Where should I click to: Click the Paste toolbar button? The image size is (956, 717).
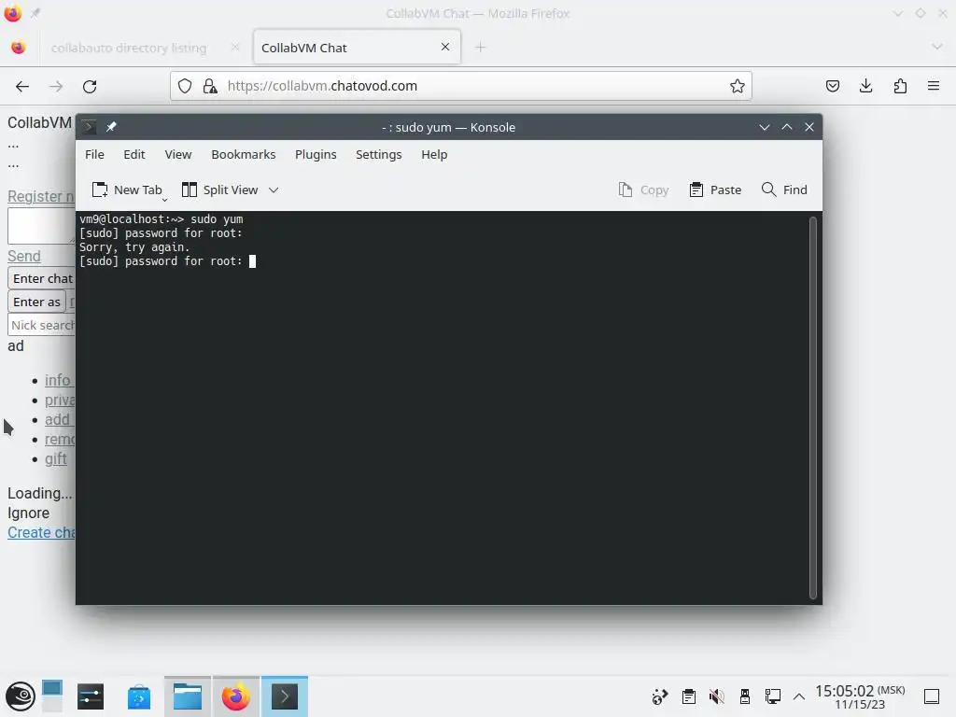pos(716,190)
